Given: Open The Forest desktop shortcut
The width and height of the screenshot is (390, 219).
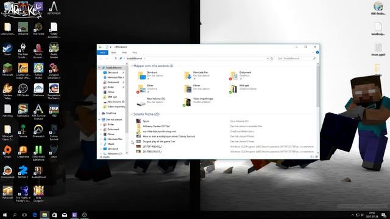Looking at the screenshot, I should 38,29.
